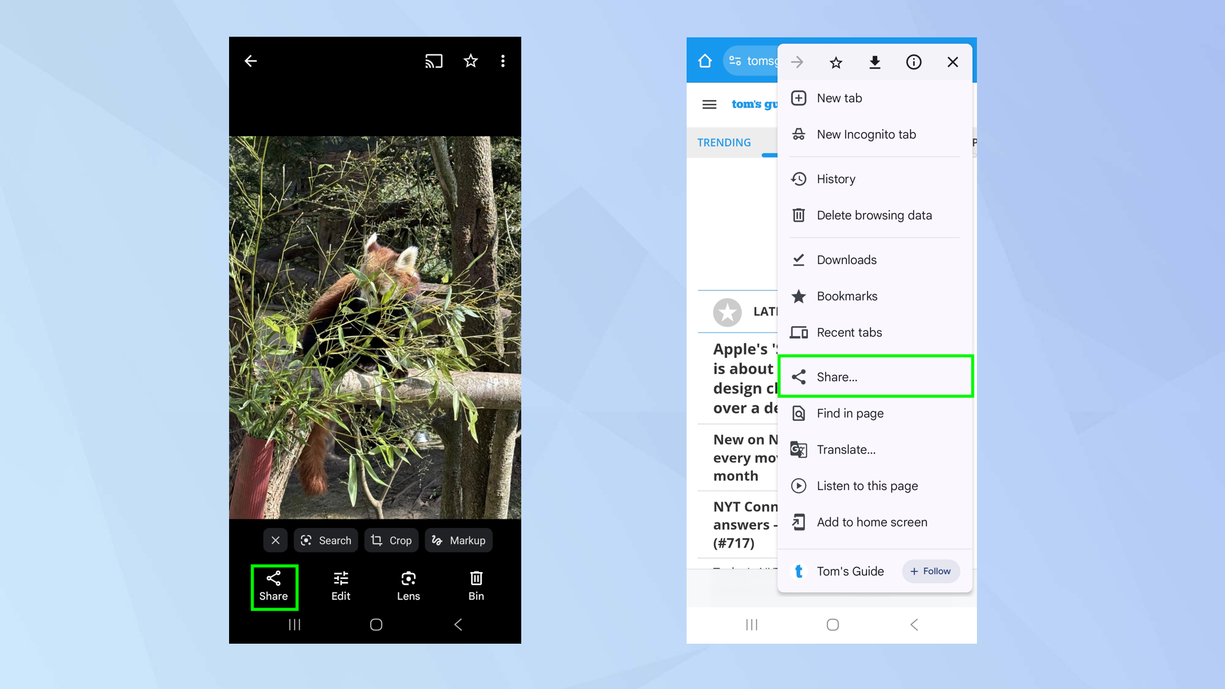1225x689 pixels.
Task: Search within the red panda photo
Action: pos(326,540)
